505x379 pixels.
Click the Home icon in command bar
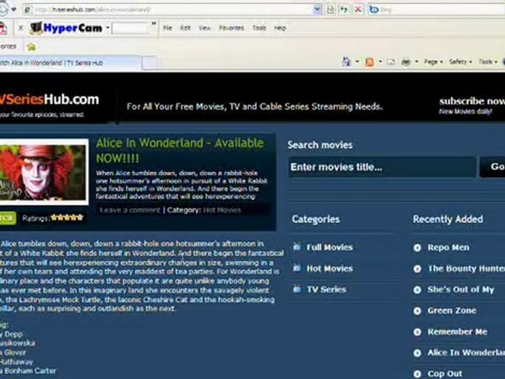click(x=347, y=62)
